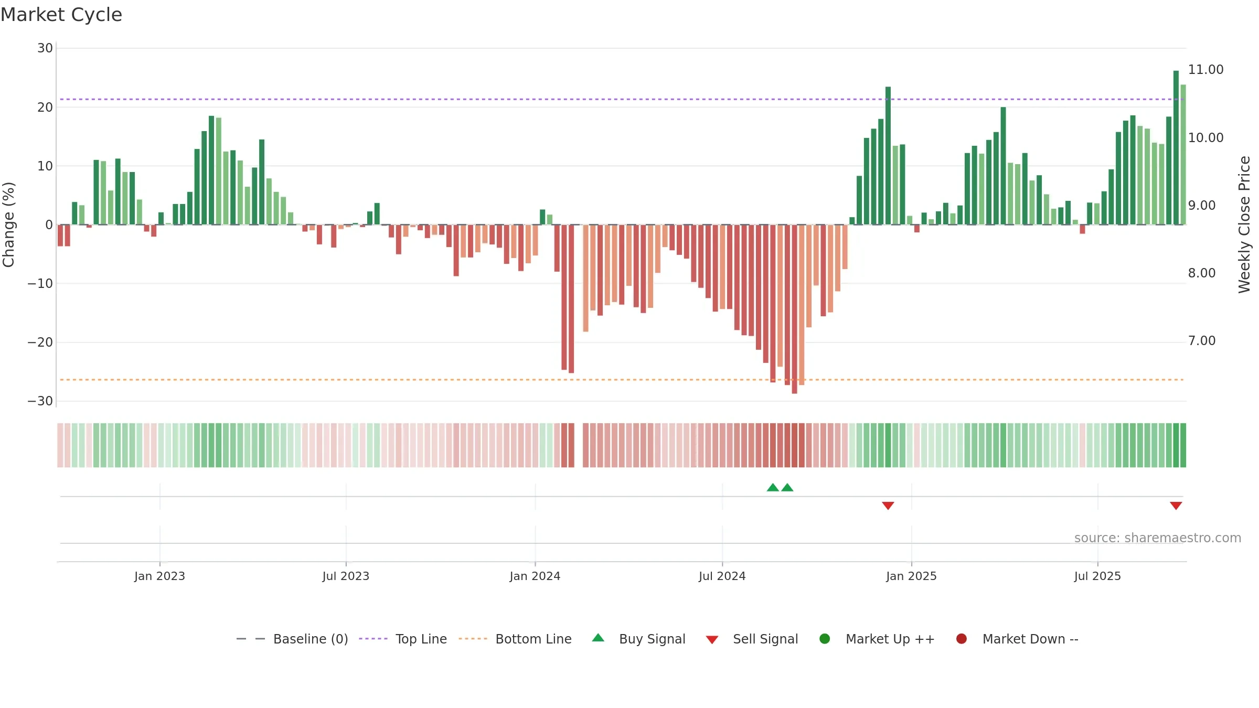Click the Jan 2023 axis label
The width and height of the screenshot is (1259, 708).
159,576
